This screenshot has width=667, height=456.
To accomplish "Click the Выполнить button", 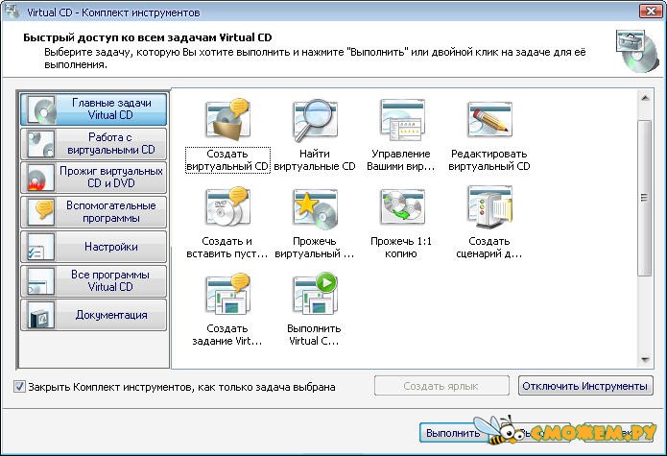I will tap(453, 433).
